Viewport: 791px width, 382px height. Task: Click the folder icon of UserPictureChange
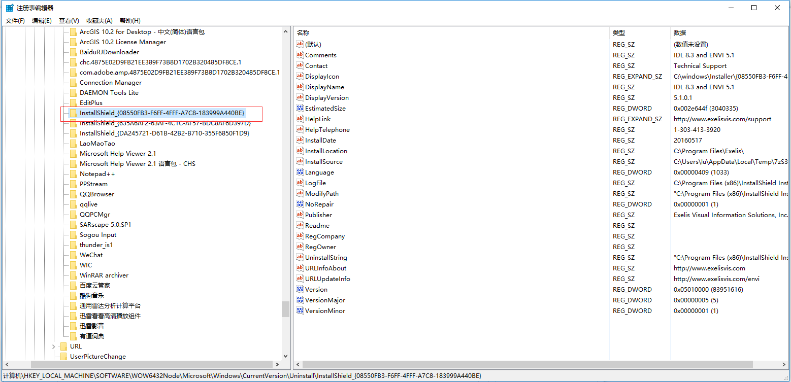click(63, 357)
